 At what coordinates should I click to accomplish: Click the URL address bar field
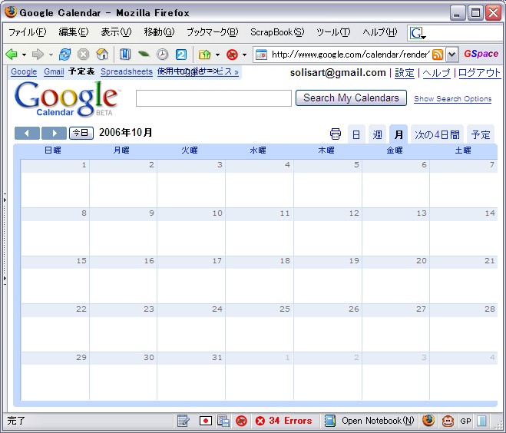point(351,55)
